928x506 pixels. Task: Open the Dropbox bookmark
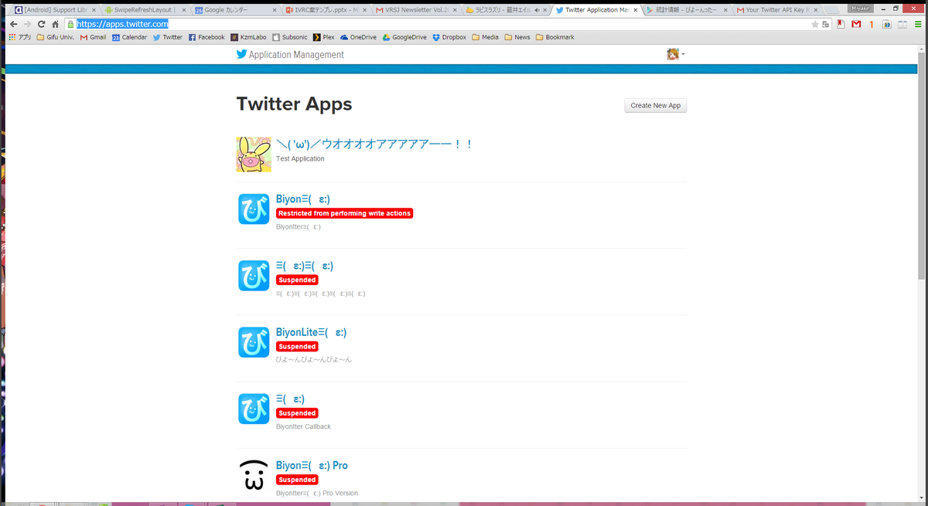point(449,37)
